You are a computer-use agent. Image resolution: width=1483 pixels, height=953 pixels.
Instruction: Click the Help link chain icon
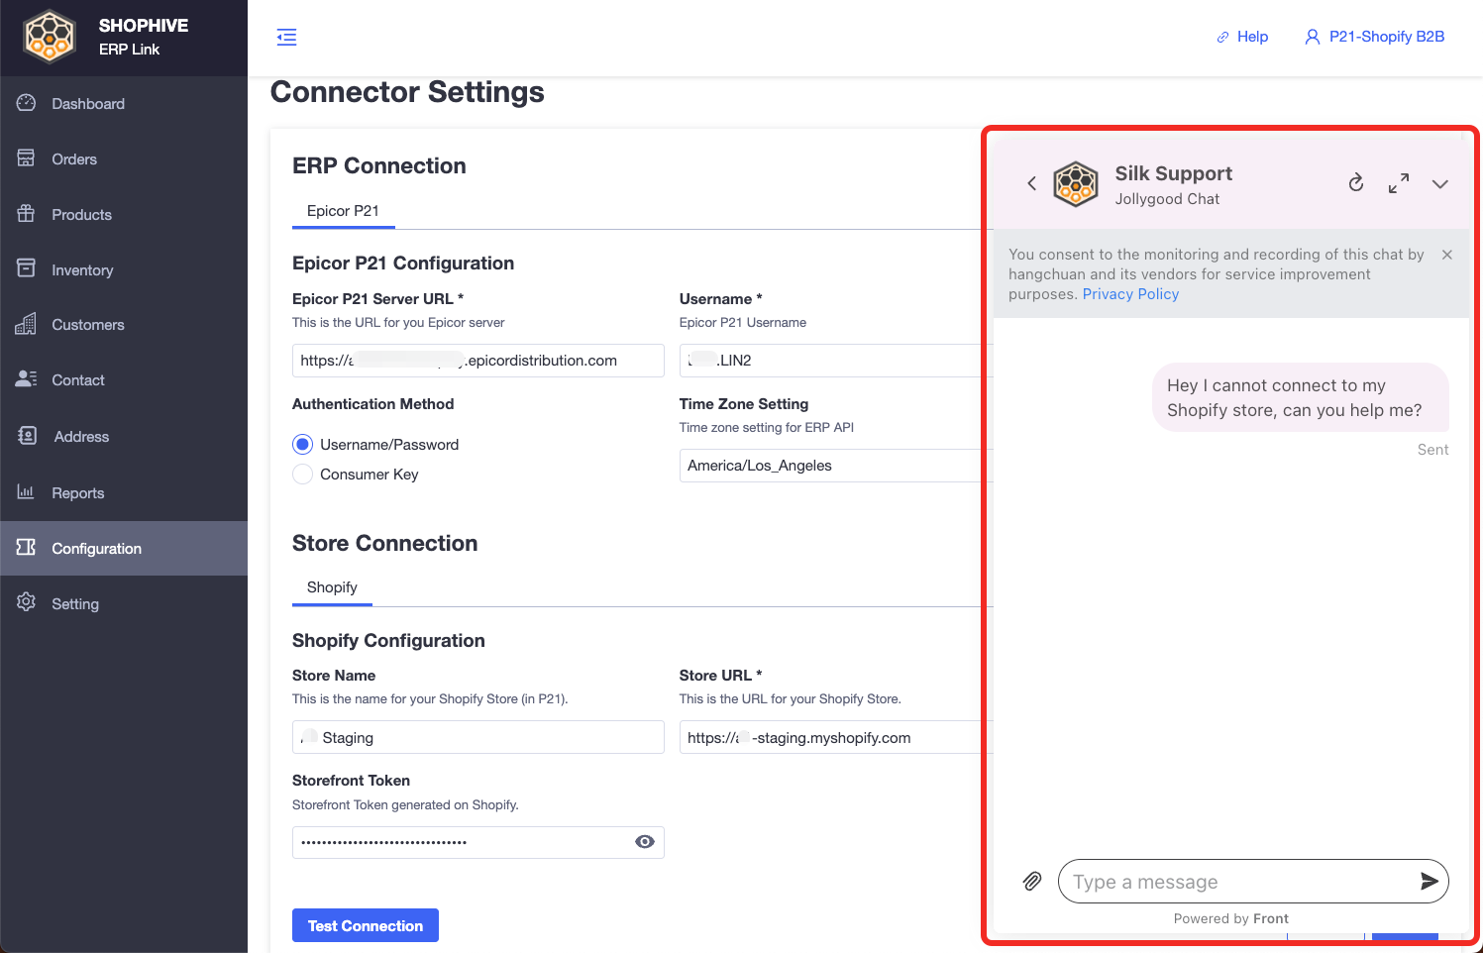(1222, 38)
